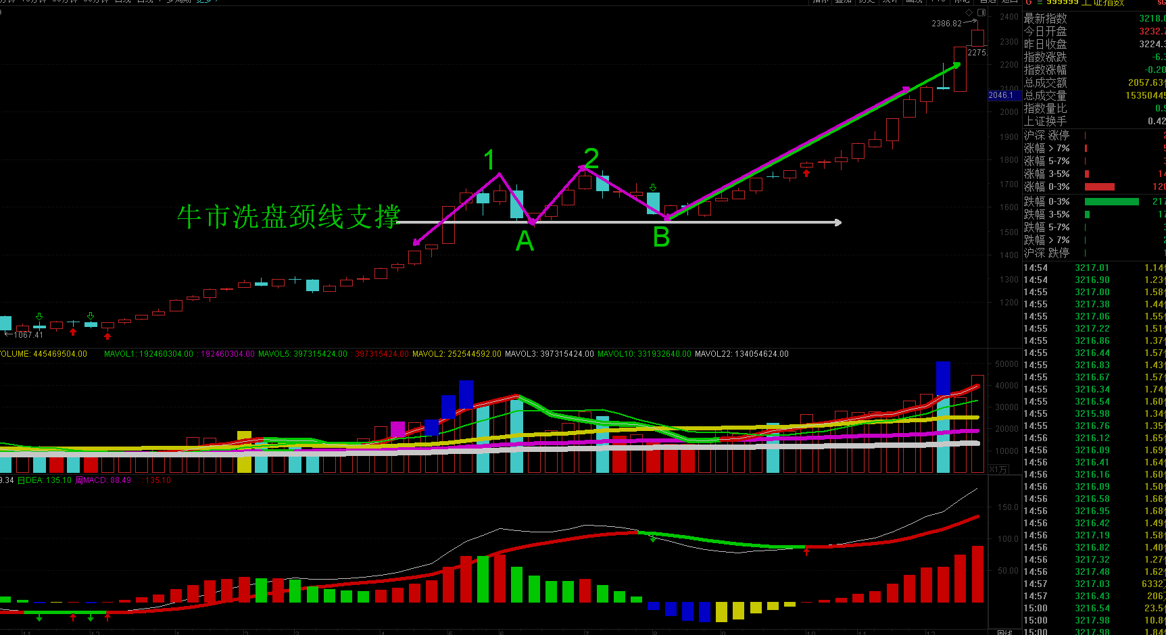This screenshot has width=1166, height=635.
Task: Click the 涨幅 > 7% row
Action: coord(1094,148)
